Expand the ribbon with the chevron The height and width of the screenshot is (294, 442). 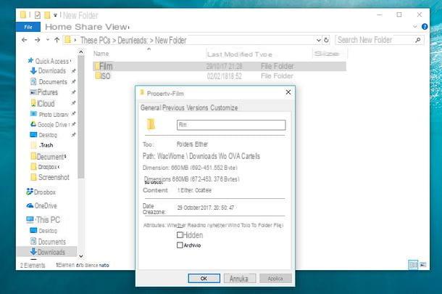(x=415, y=27)
